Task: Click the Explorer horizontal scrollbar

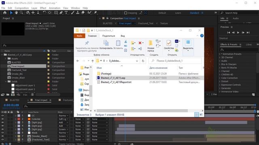Action: coord(142,111)
